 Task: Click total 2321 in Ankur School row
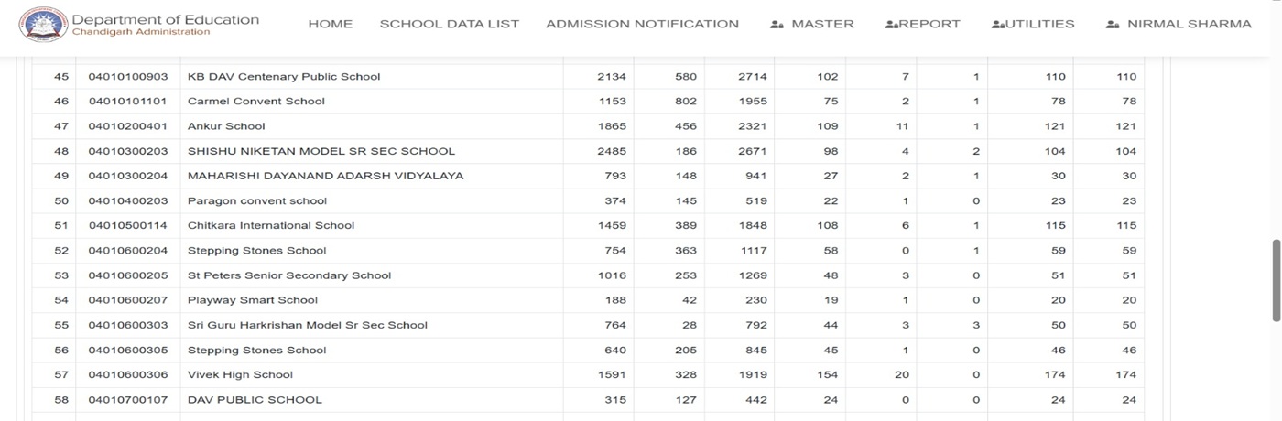tap(752, 126)
